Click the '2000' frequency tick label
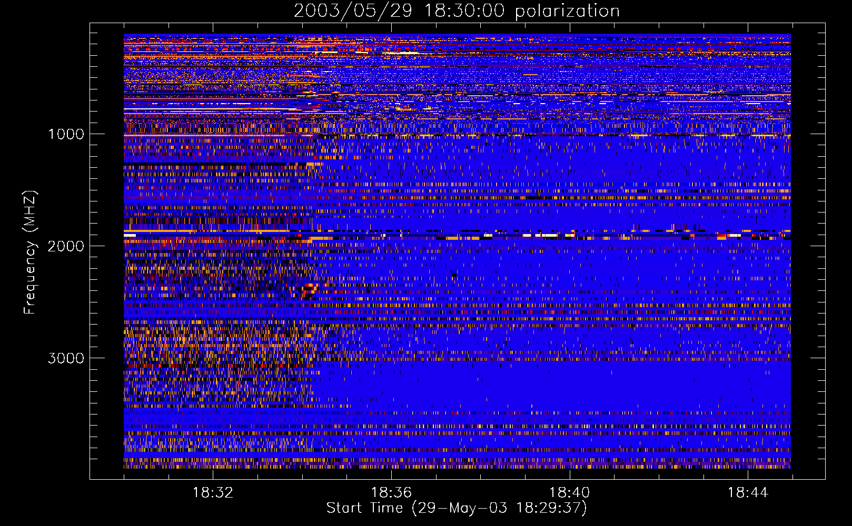The height and width of the screenshot is (526, 852). click(66, 246)
